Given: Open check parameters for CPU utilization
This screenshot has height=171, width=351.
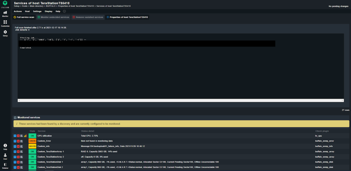Looking at the screenshot, I should pos(22,136).
